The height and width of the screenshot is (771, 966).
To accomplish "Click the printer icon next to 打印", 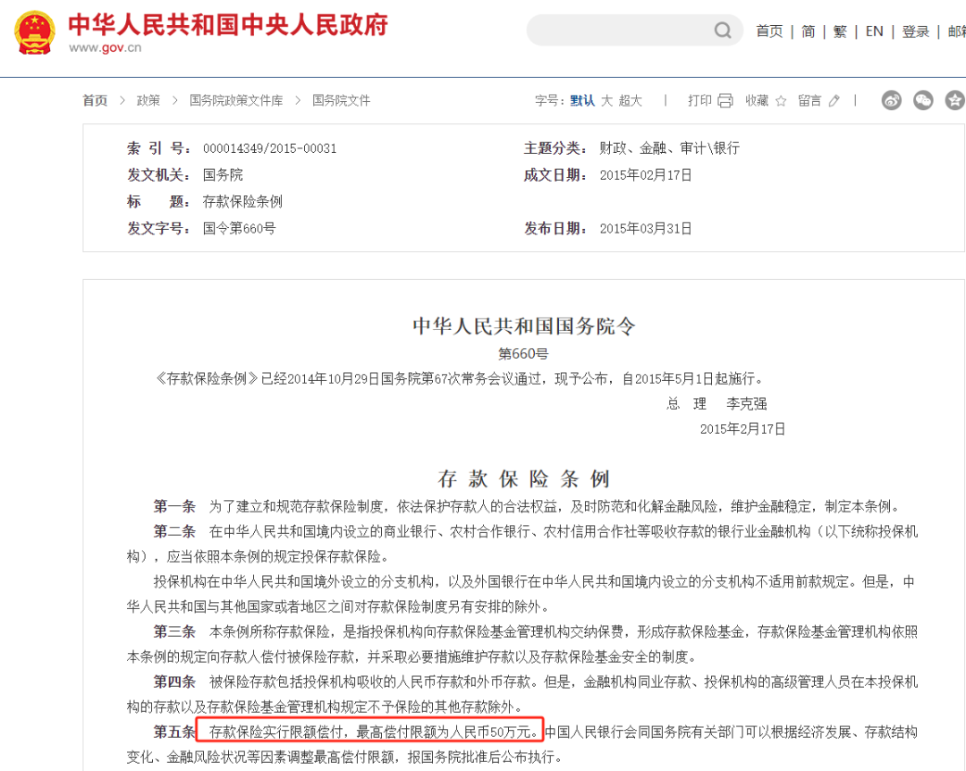I will [724, 100].
